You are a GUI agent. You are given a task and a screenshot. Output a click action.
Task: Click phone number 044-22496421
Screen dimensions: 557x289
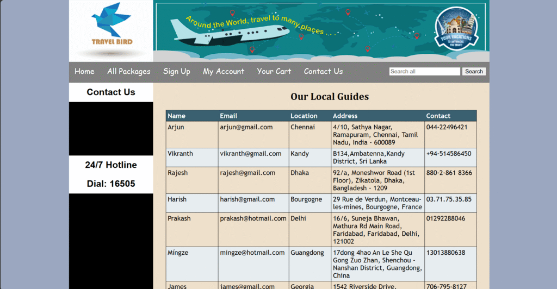click(447, 127)
